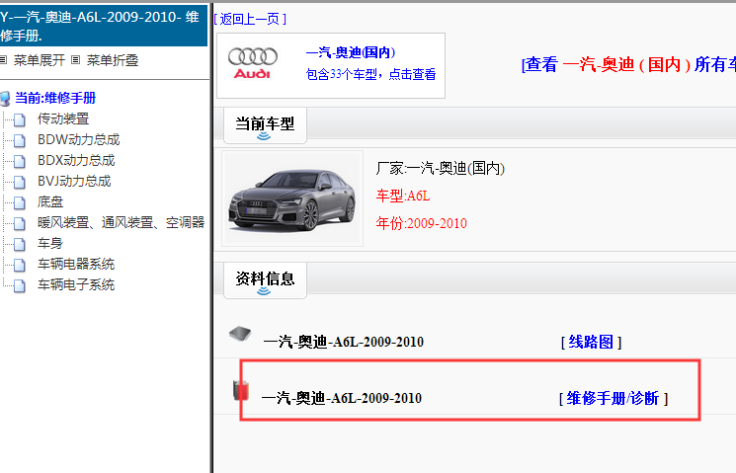Open the 车辆电子系统 page icon
Viewport: 736px width, 473px height.
tap(20, 285)
